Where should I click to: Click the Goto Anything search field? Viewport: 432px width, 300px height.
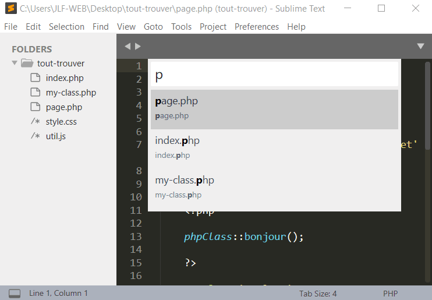point(274,75)
